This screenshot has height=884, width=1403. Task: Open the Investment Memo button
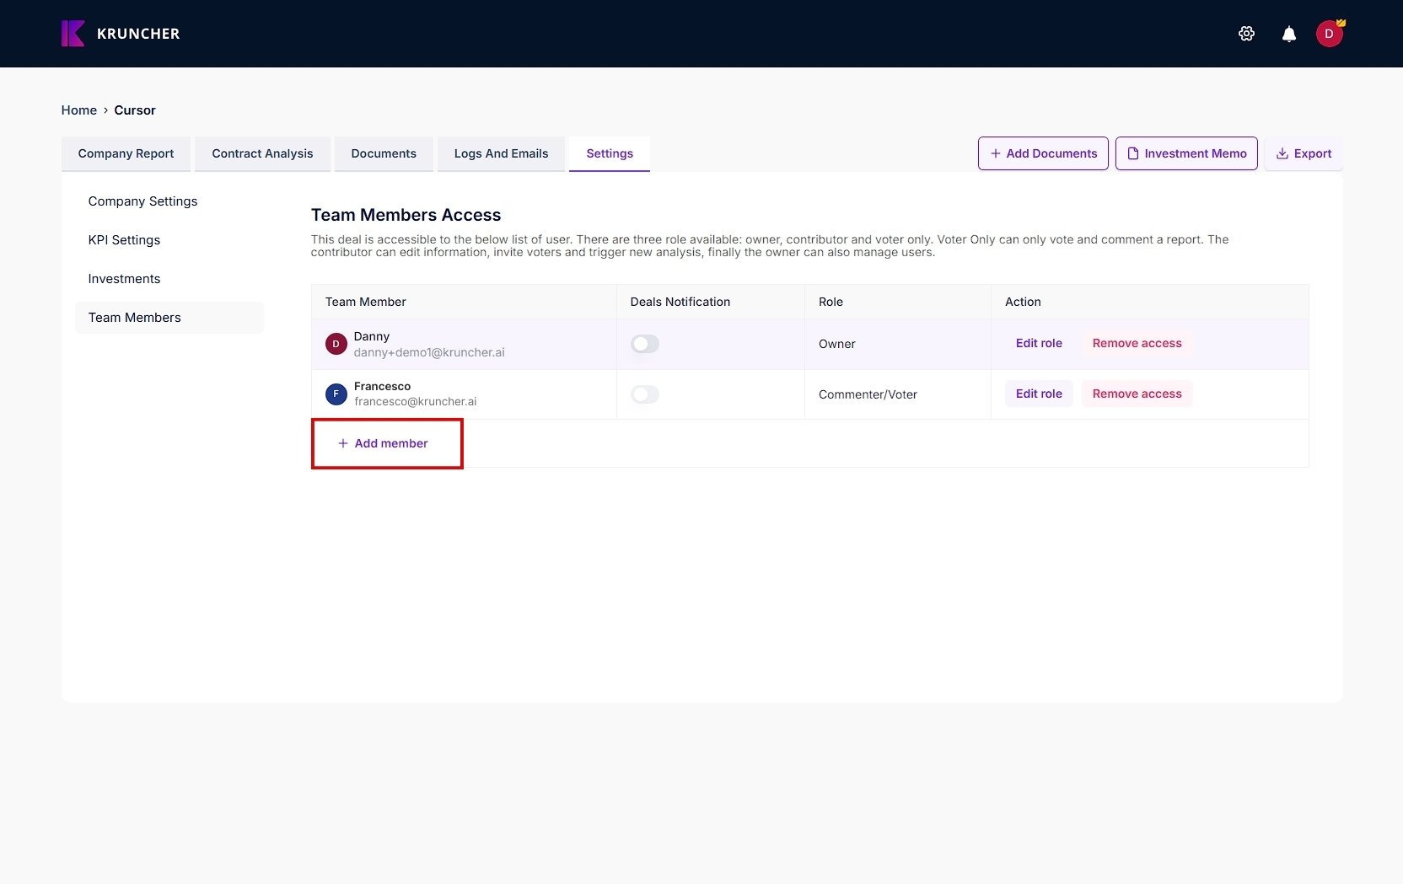1186,153
